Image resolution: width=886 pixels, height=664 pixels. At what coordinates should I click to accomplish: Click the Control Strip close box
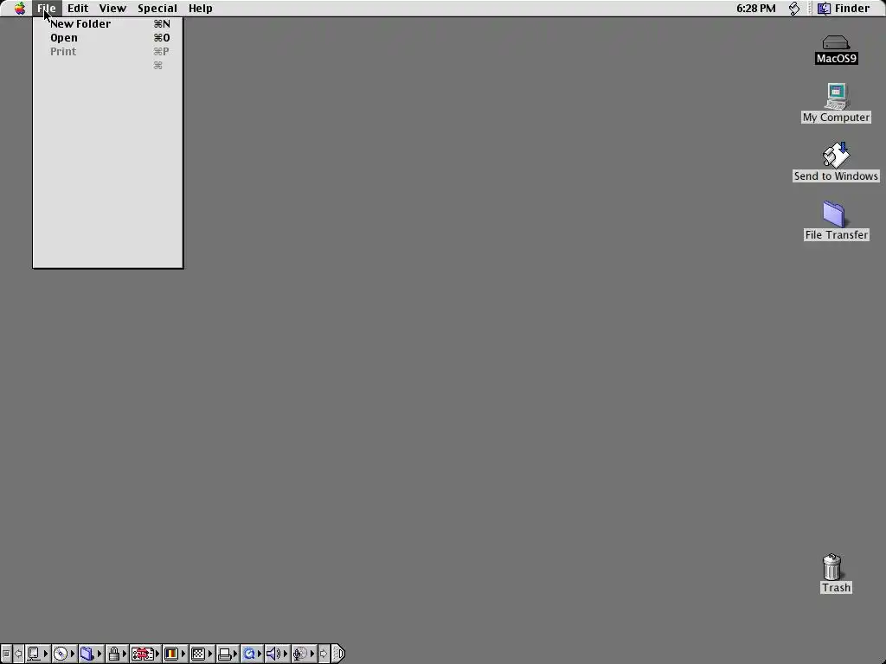pyautogui.click(x=6, y=654)
